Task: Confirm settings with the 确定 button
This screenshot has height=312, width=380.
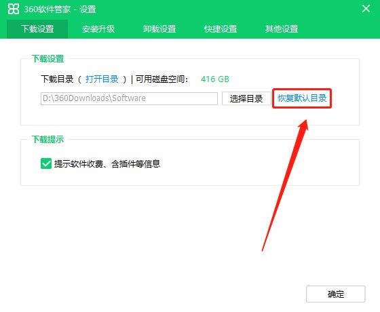Action: point(336,294)
